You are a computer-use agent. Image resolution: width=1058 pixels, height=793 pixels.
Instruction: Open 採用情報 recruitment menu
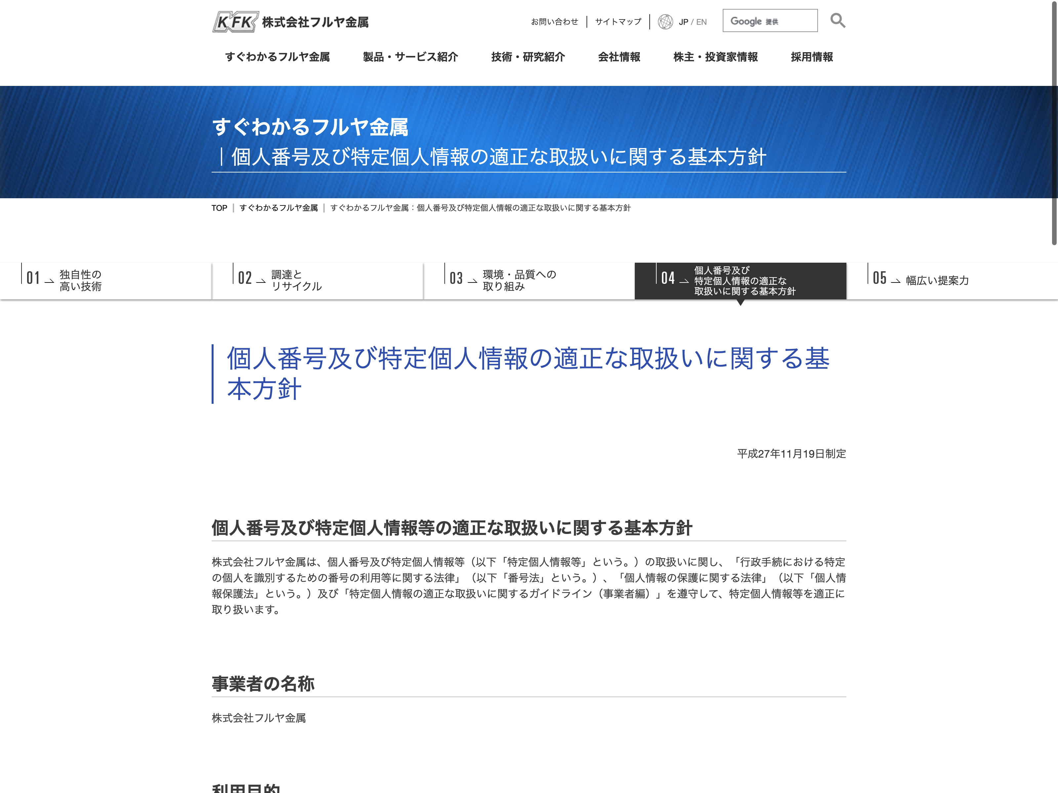(x=812, y=57)
